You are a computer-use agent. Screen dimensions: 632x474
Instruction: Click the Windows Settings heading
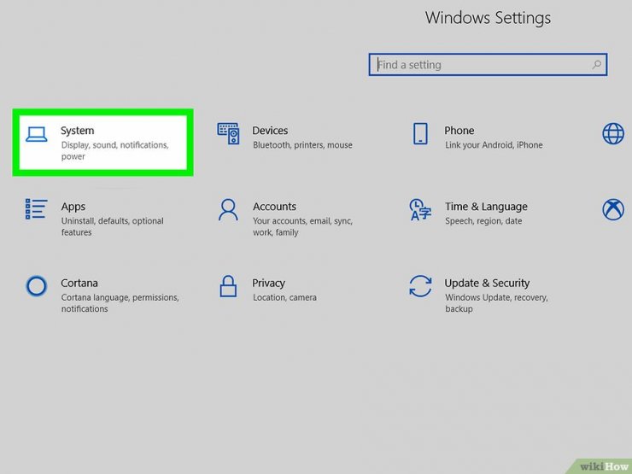coord(488,18)
